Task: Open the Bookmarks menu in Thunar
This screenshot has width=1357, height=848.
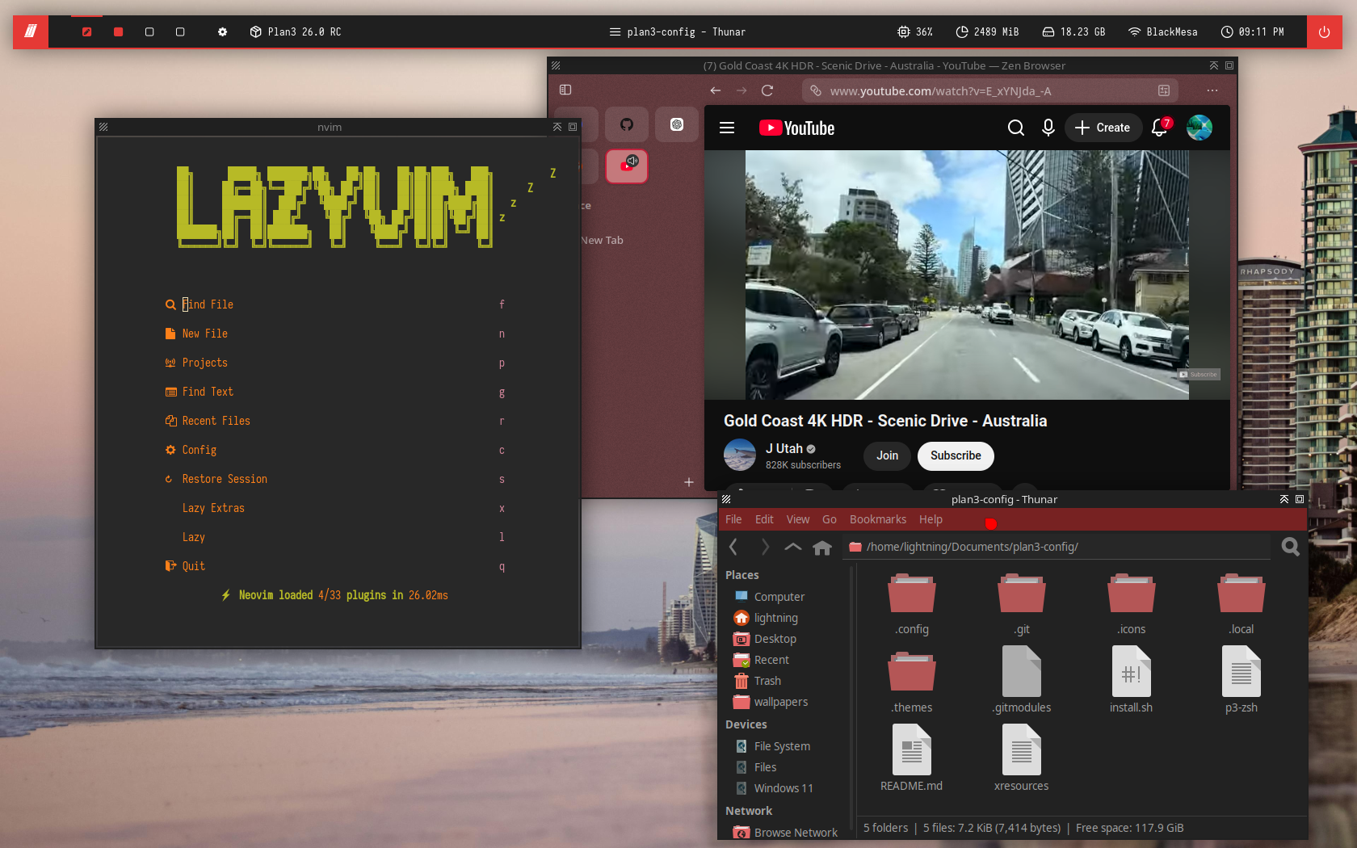Action: [x=878, y=519]
